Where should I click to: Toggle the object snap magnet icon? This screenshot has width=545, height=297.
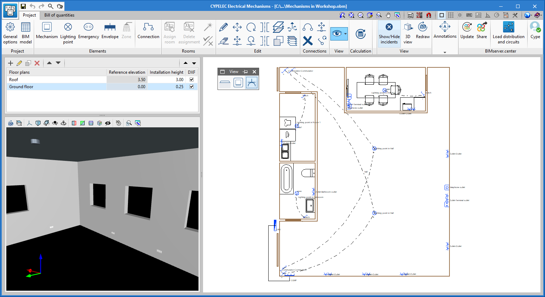click(429, 15)
